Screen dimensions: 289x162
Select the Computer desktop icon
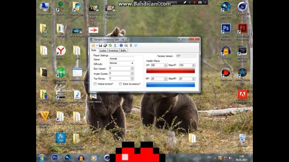(44, 9)
